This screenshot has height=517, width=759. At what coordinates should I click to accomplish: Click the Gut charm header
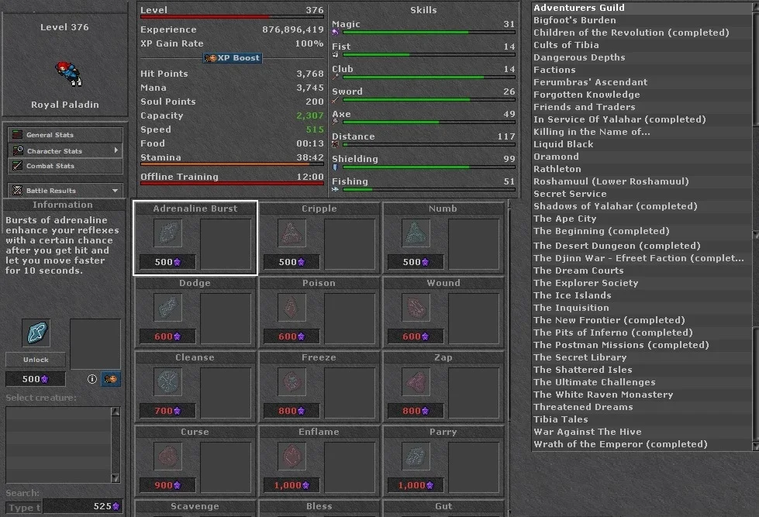click(443, 506)
